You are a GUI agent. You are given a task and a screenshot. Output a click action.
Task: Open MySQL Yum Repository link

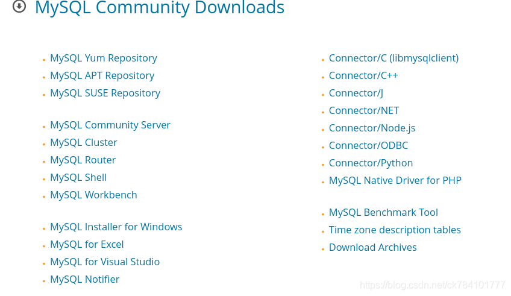pyautogui.click(x=103, y=58)
